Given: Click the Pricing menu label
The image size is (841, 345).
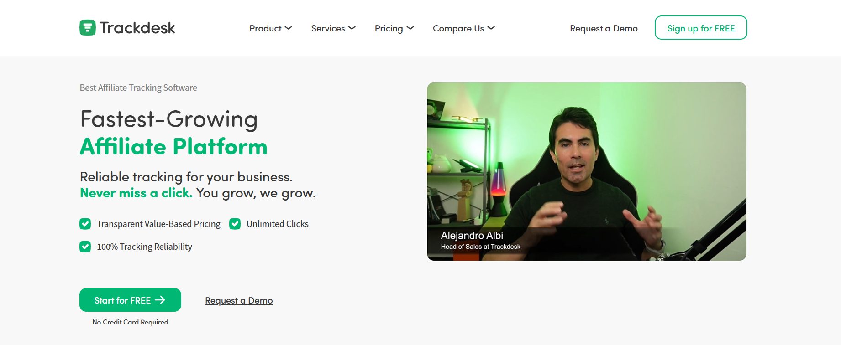Looking at the screenshot, I should pos(389,28).
